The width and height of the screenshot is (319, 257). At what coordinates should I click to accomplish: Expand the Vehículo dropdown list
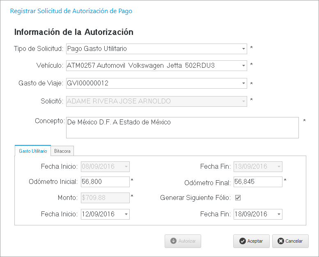pos(243,66)
